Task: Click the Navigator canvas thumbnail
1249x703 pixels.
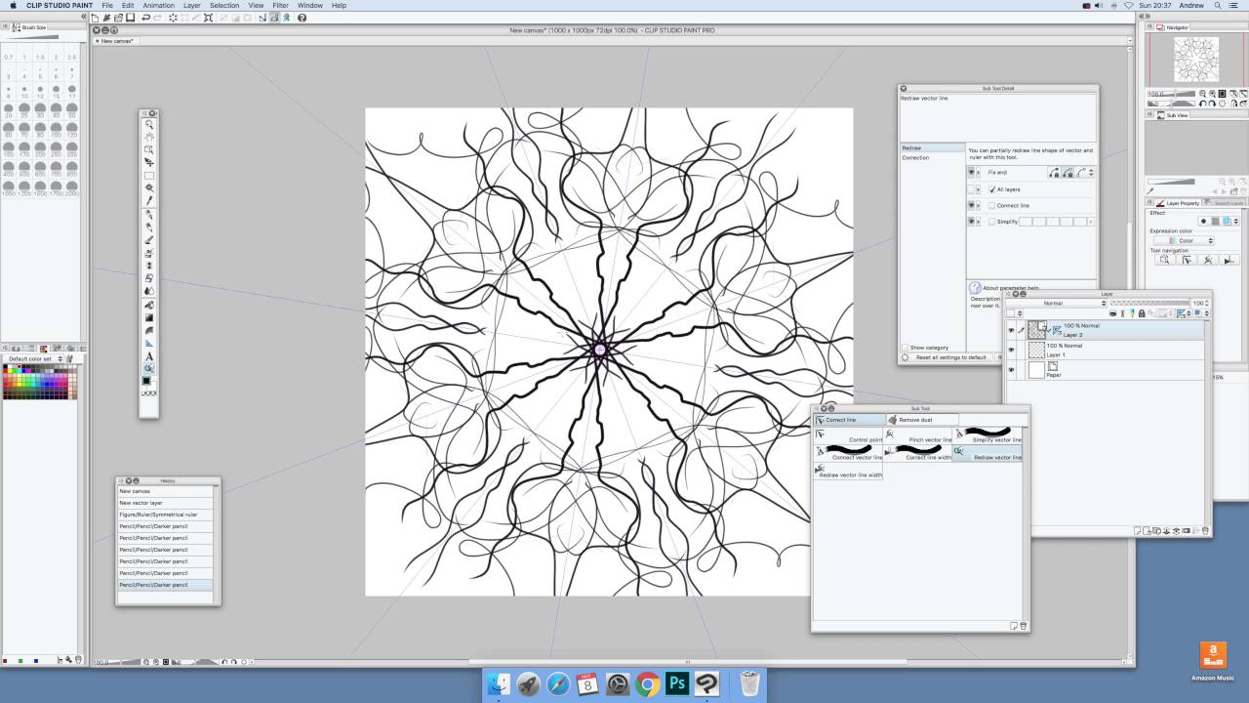Action: 1195,60
